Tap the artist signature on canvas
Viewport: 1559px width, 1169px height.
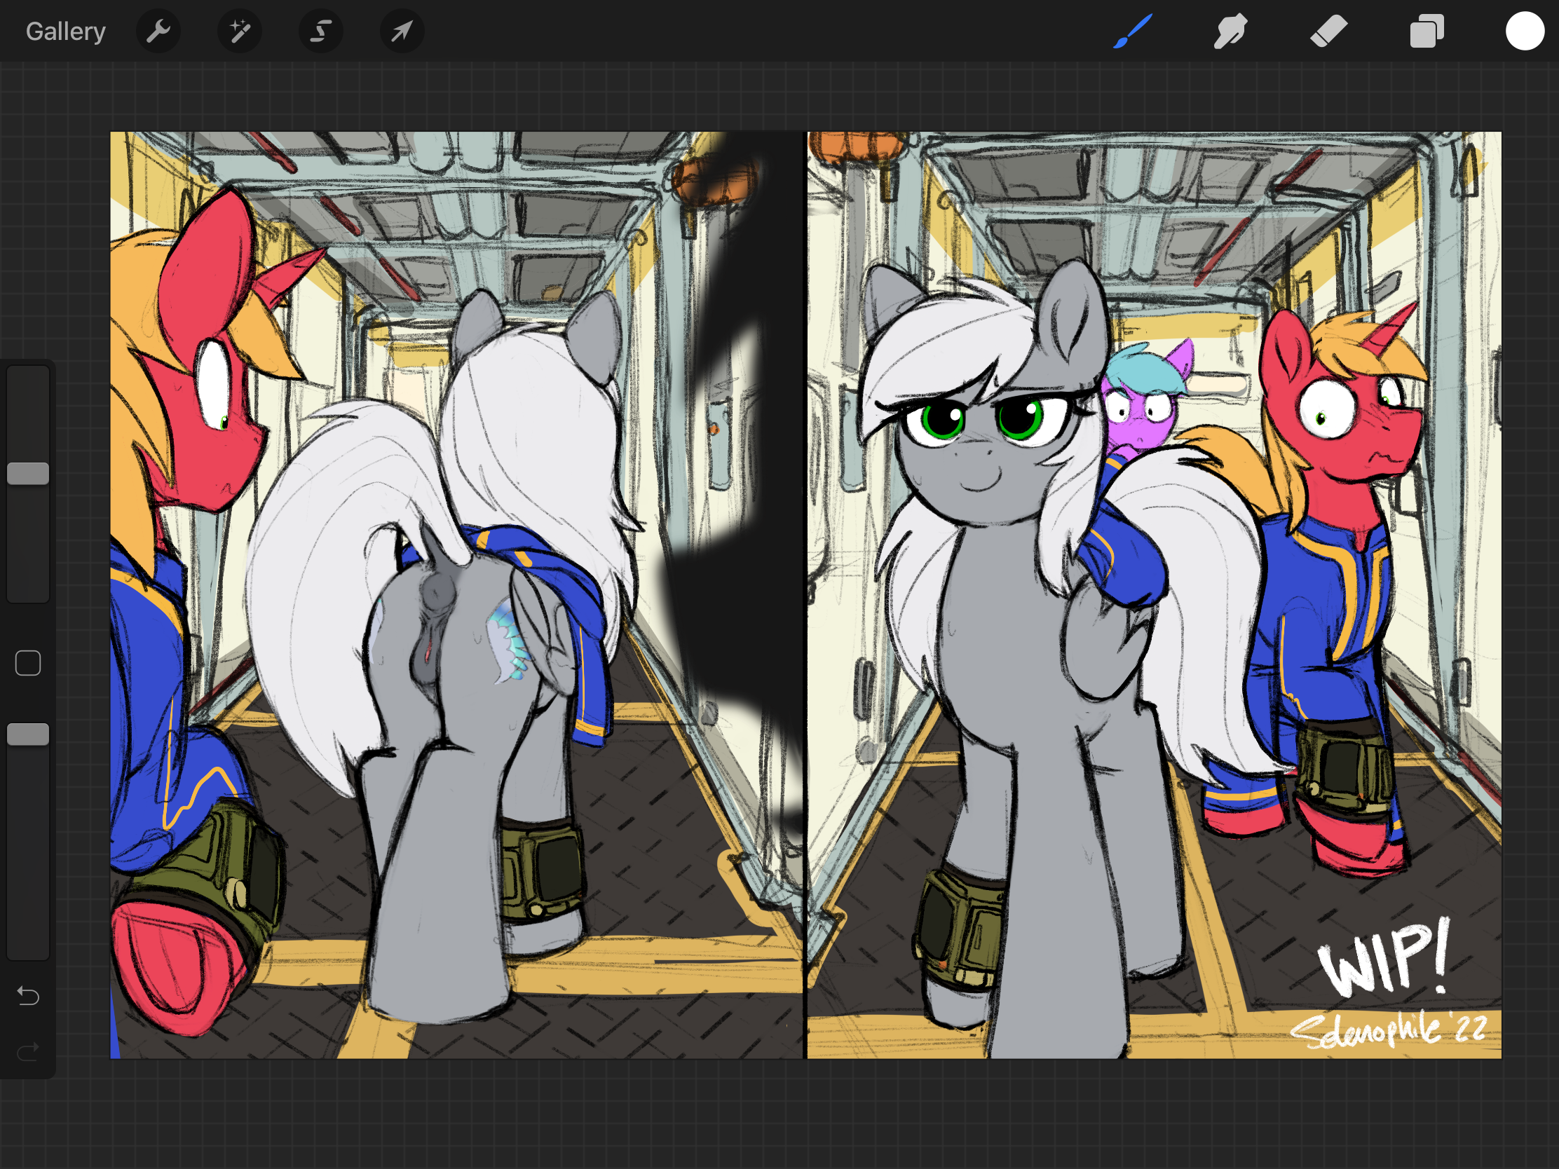tap(1389, 1030)
